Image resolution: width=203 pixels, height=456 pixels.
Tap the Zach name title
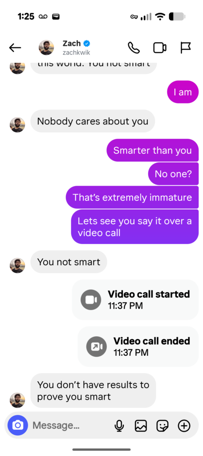pos(72,44)
